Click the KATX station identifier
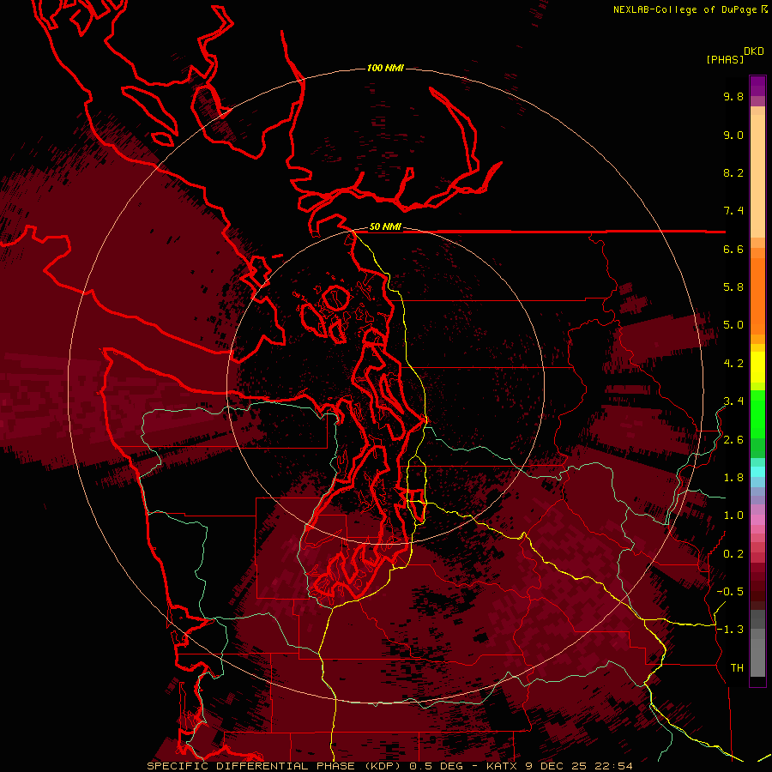 click(x=503, y=766)
